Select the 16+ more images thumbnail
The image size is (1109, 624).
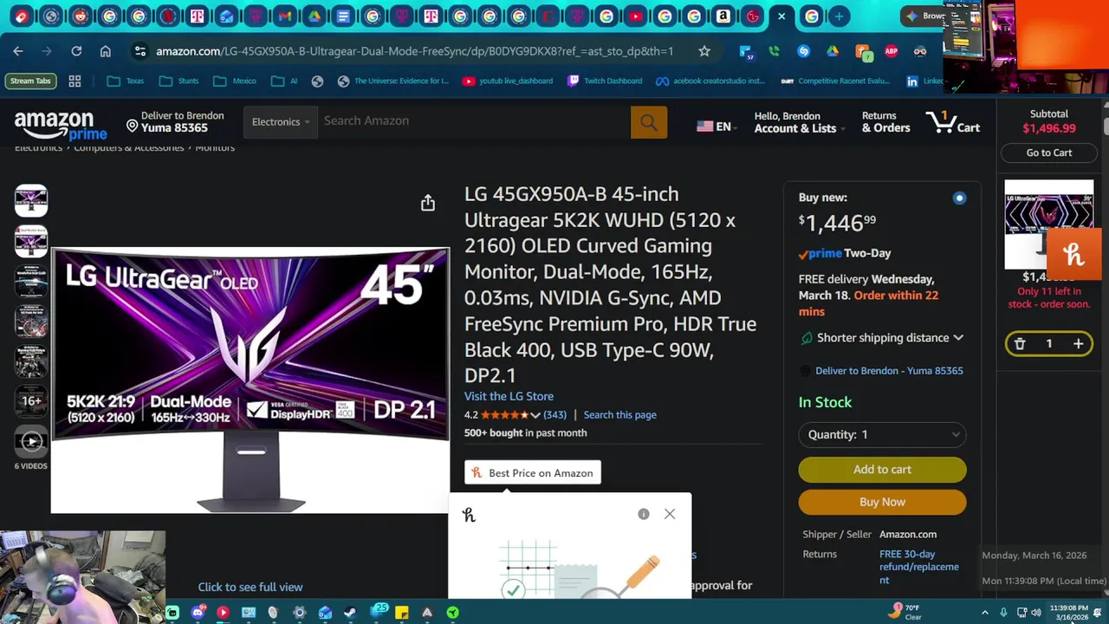(31, 401)
